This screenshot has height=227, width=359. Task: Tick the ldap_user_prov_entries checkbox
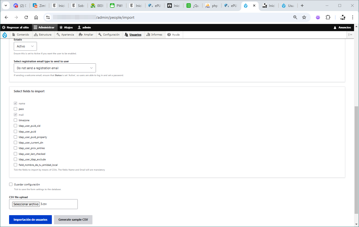coord(15,148)
